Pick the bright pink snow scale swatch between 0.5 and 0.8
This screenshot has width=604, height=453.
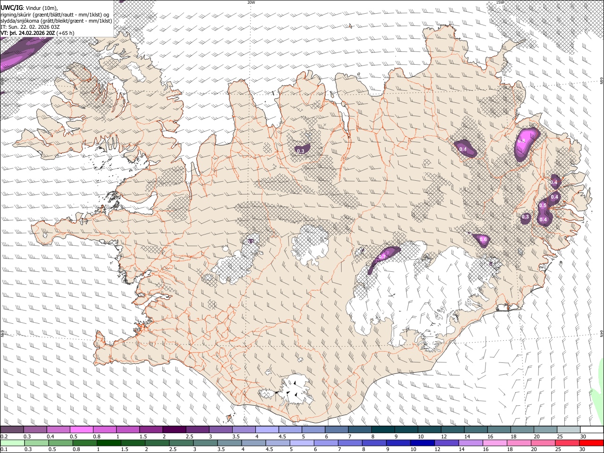pos(81,429)
